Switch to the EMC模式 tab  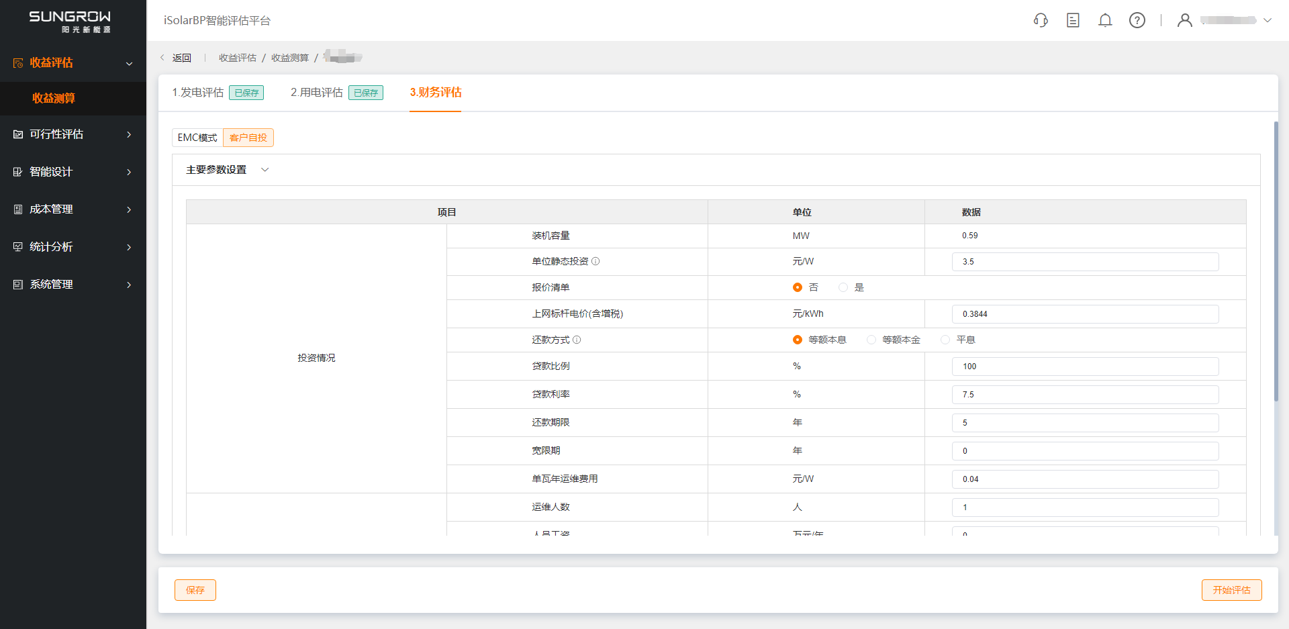pyautogui.click(x=197, y=138)
